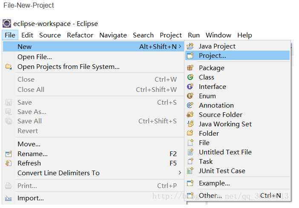This screenshot has width=299, height=208.
Task: Expand the Convert Line Delimiters To arrow
Action: [180, 173]
